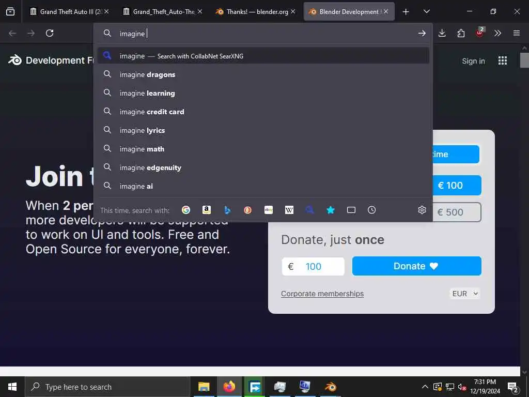Click the Firefox taskbar icon
This screenshot has height=397, width=529.
pos(229,387)
